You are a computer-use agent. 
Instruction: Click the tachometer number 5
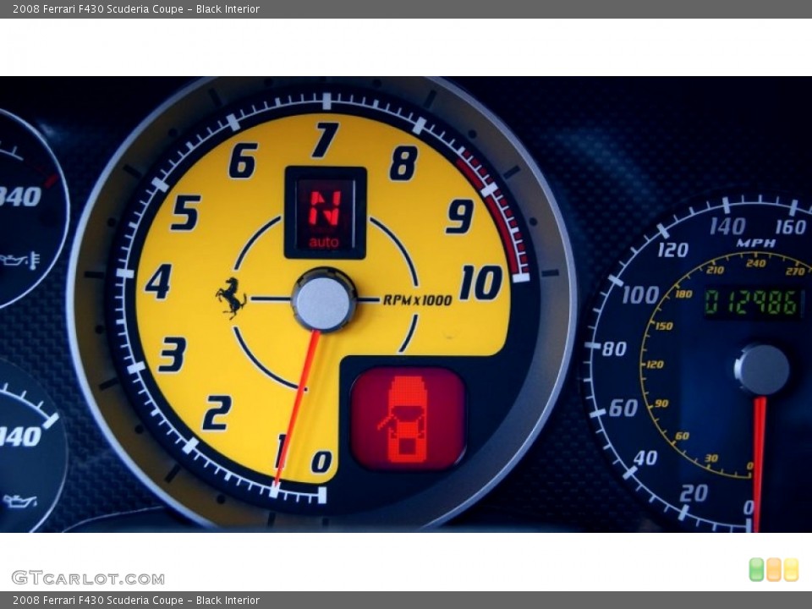[185, 212]
